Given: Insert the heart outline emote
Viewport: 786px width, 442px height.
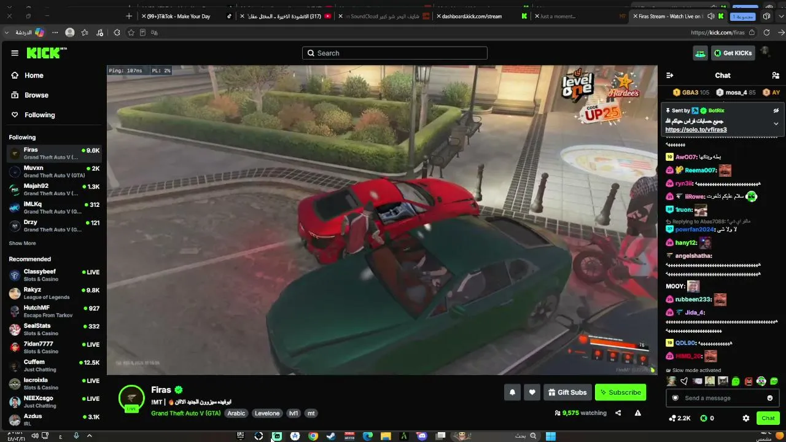Looking at the screenshot, I should (684, 381).
